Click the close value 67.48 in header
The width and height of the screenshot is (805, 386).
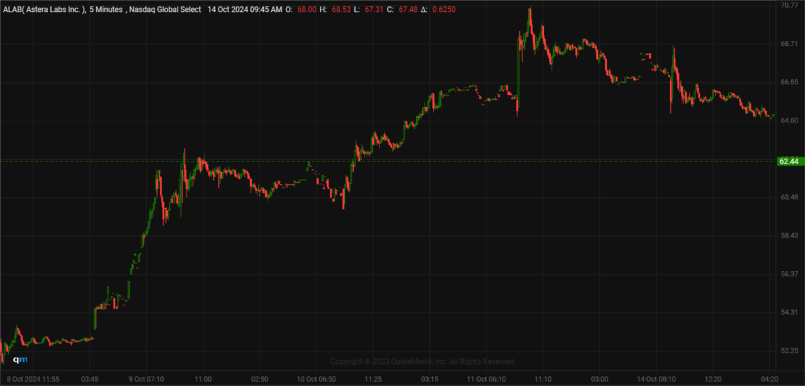(407, 9)
